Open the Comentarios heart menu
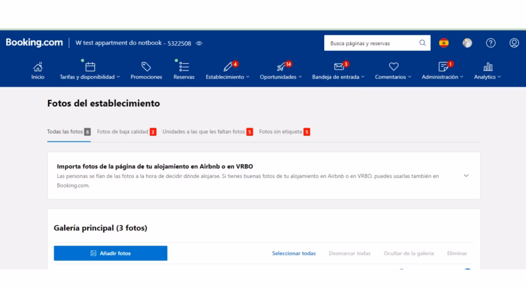 pos(393,71)
